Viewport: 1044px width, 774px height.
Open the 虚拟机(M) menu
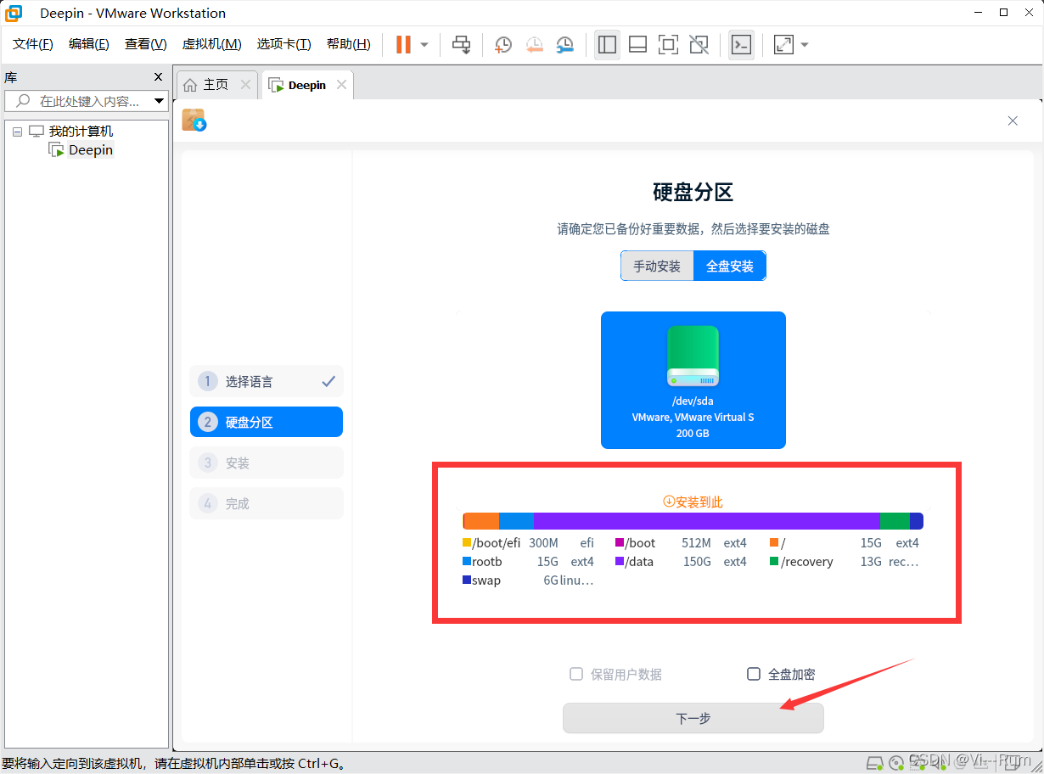[x=211, y=44]
